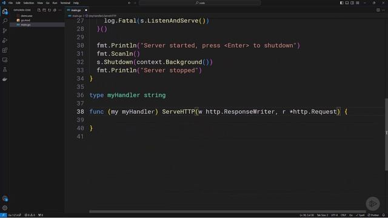Click the VS Code logo icon

(4, 2)
